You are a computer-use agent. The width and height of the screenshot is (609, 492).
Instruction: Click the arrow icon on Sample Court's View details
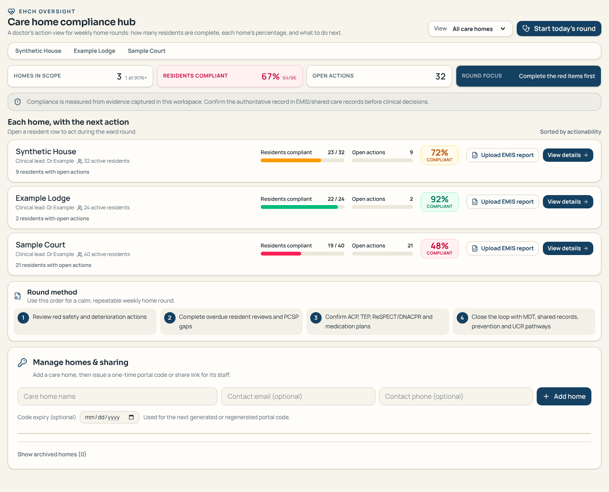(x=586, y=248)
